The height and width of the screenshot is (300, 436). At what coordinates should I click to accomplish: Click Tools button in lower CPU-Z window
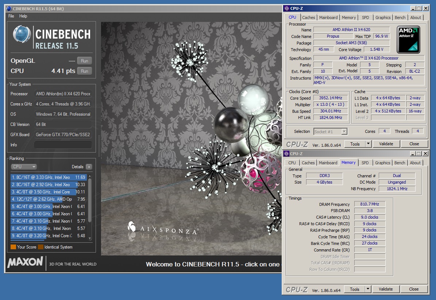point(355,289)
